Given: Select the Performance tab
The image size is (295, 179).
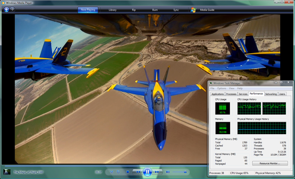Looking at the screenshot, I should click(256, 94).
